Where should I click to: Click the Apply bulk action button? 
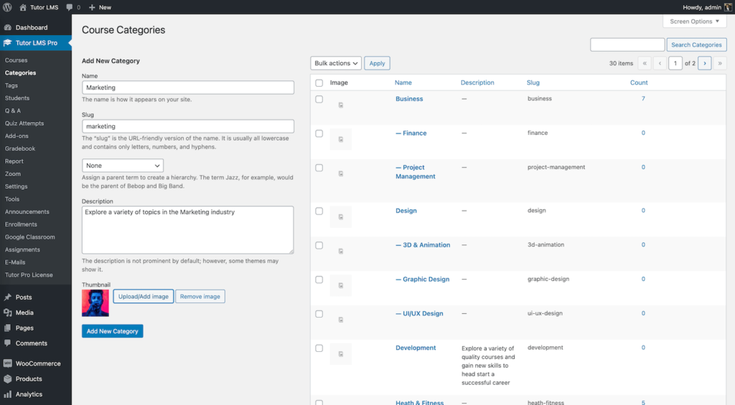(x=377, y=63)
